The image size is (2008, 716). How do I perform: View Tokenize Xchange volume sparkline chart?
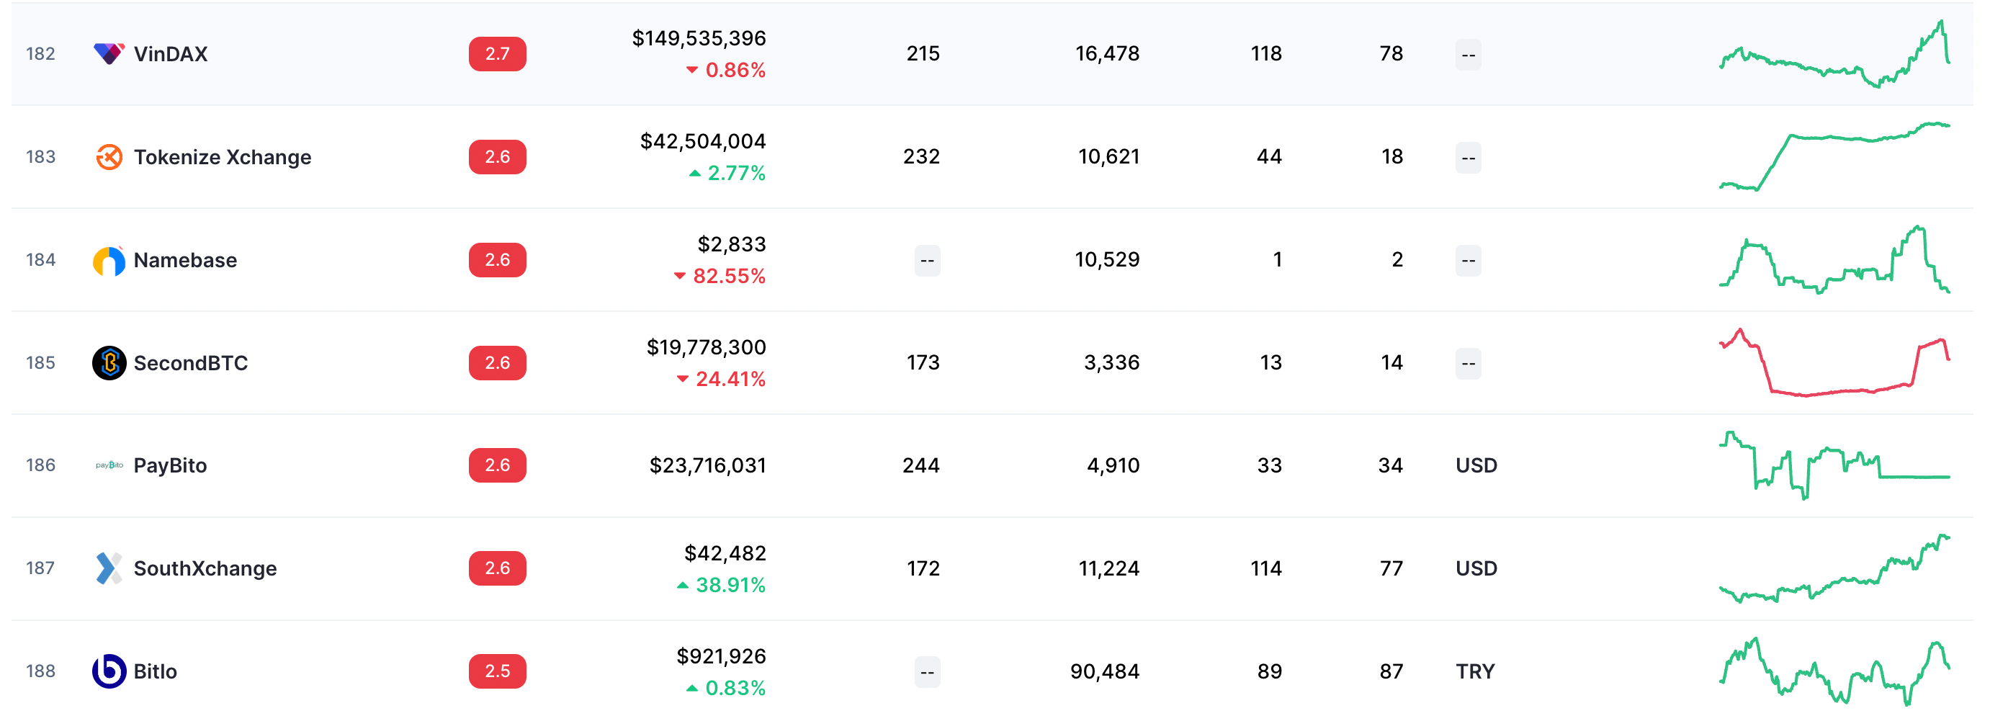1835,157
